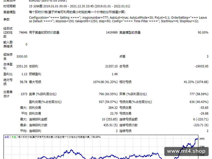This screenshot has height=159, width=212.
Task: Click the chart axis value 3443
Action: tap(202, 139)
